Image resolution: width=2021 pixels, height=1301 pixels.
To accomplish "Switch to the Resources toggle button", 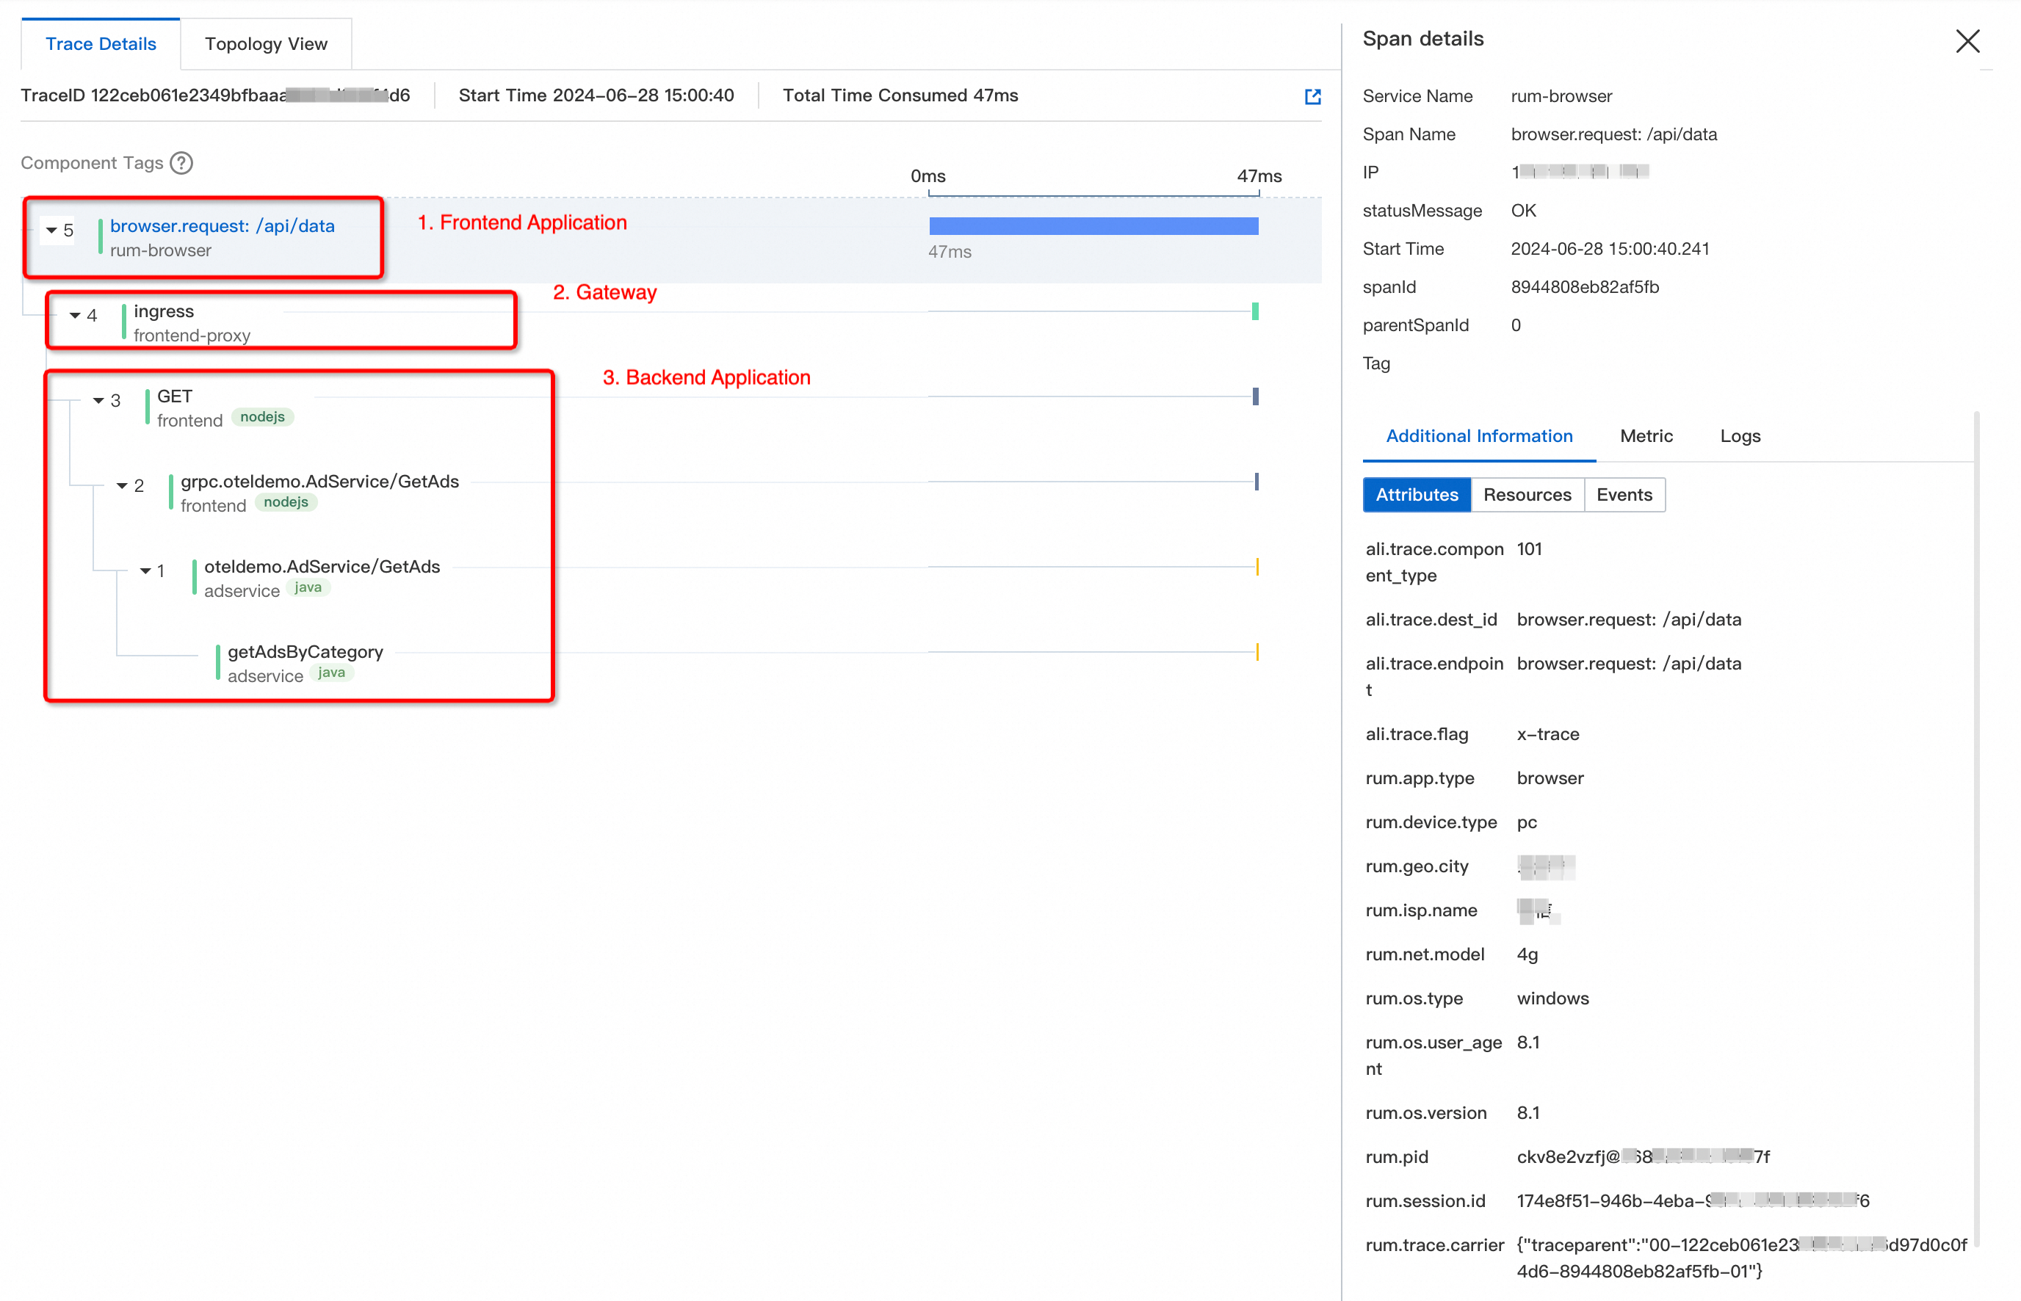I will coord(1526,494).
